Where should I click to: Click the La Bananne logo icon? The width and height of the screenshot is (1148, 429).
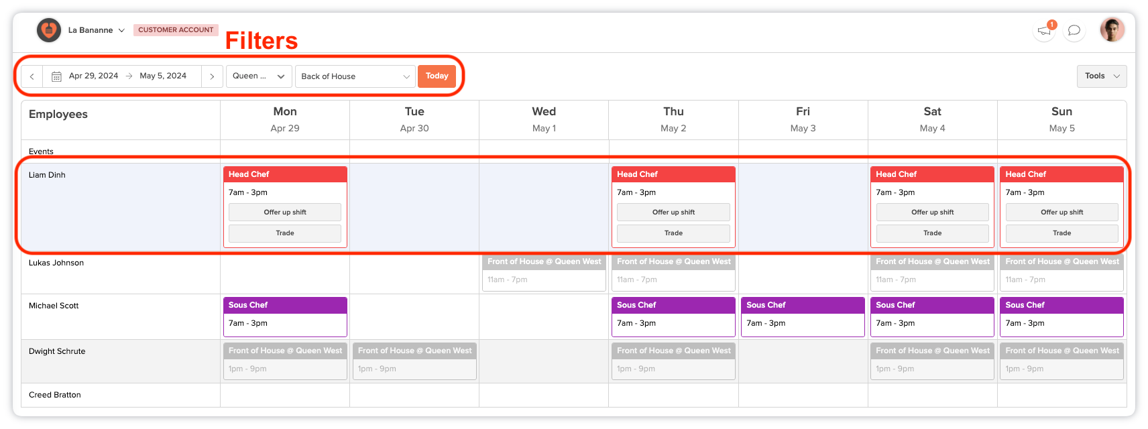point(48,30)
